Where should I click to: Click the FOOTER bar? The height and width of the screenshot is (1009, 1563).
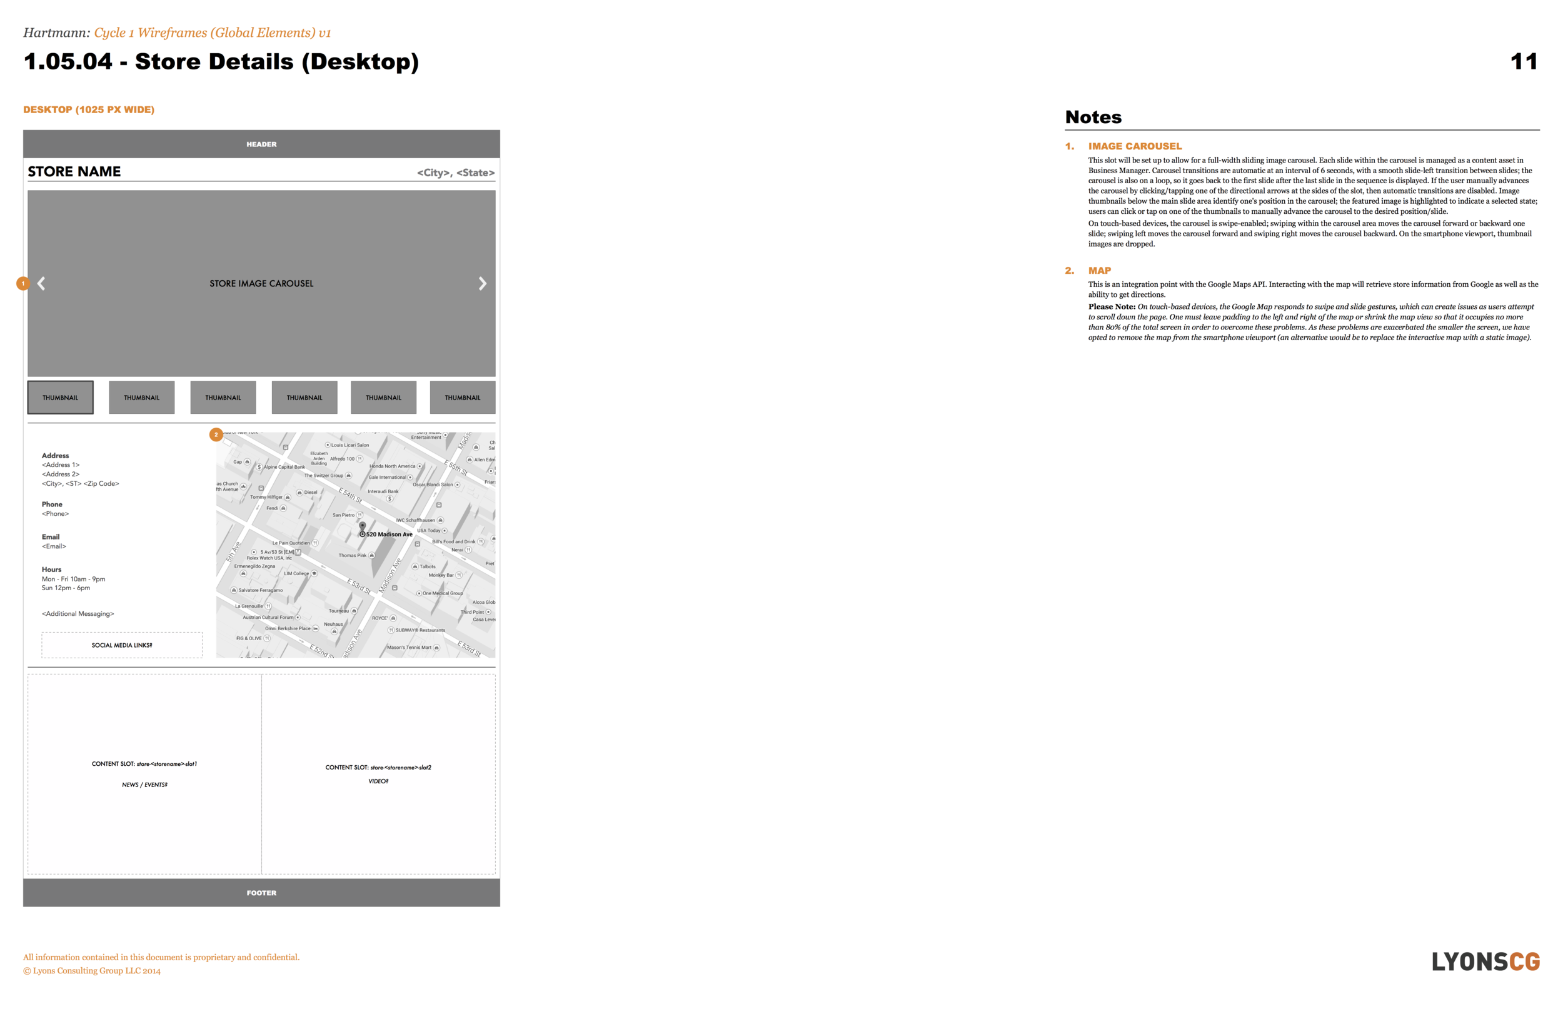coord(261,893)
